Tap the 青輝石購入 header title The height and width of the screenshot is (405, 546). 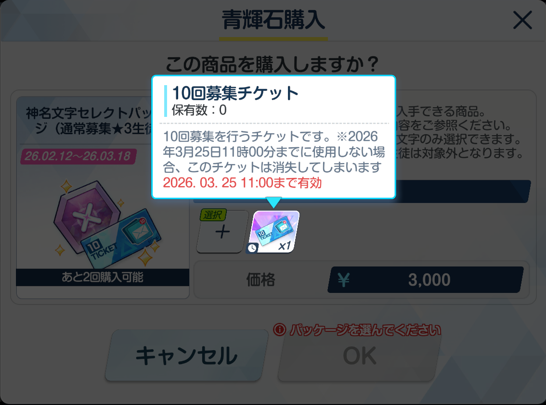tap(273, 20)
